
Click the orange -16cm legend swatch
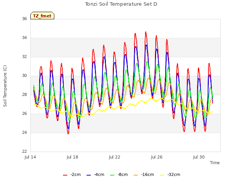[136, 175]
